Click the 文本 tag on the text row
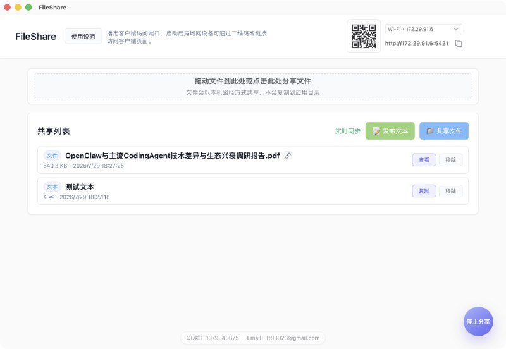The width and height of the screenshot is (506, 349). pyautogui.click(x=52, y=187)
